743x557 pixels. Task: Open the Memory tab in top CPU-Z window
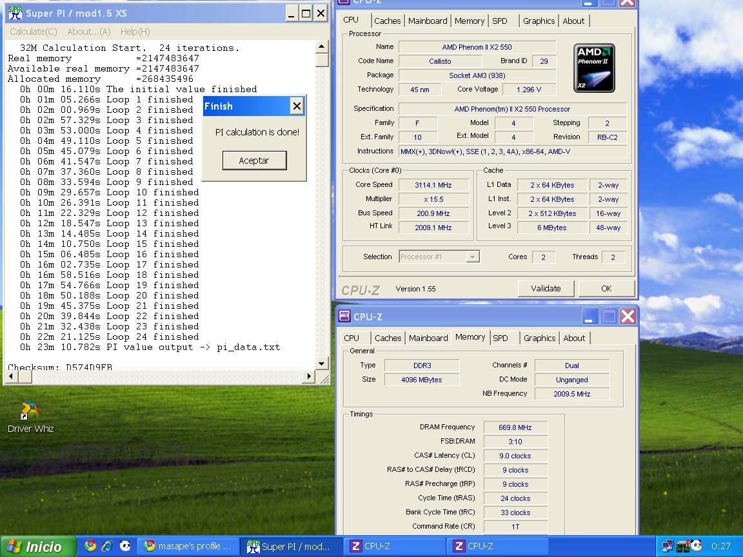[x=469, y=21]
